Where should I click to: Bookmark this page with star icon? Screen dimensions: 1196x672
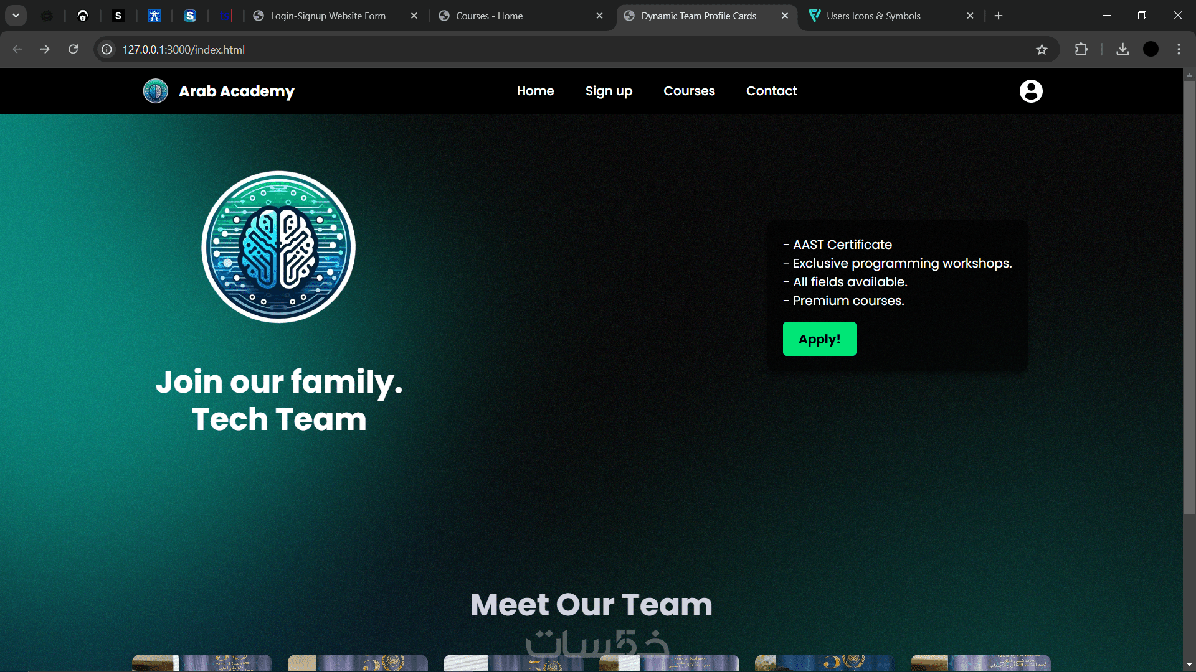(x=1042, y=49)
